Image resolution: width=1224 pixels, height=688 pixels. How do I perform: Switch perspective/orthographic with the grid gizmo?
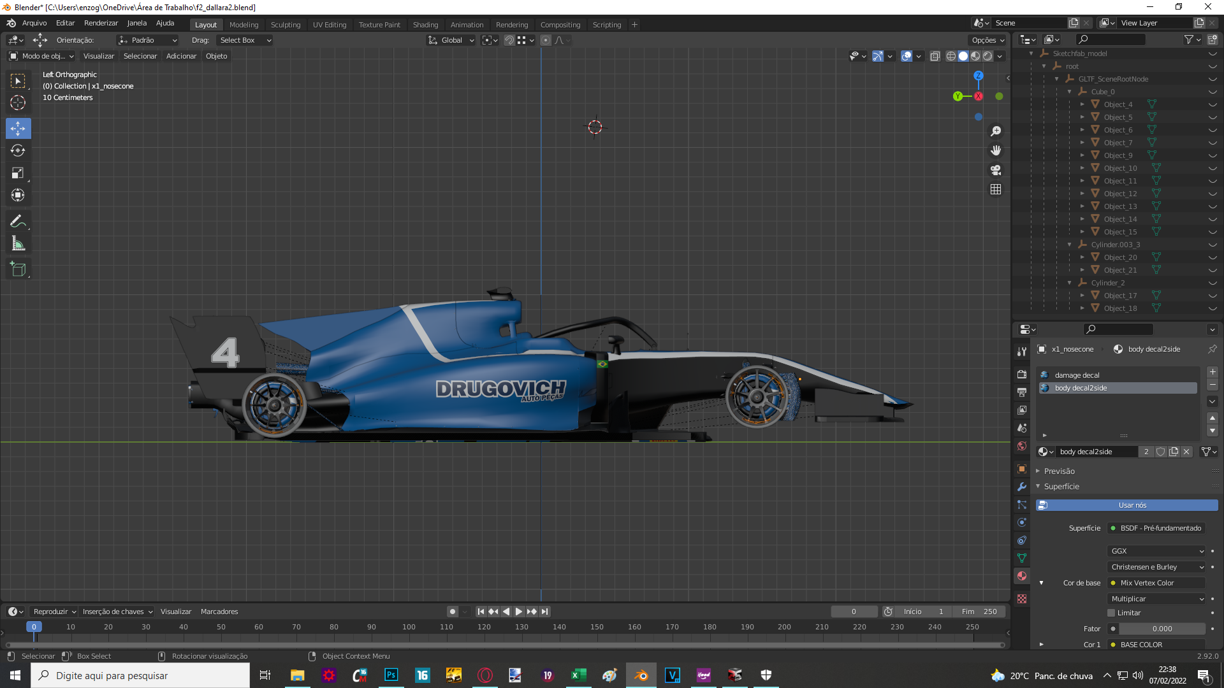pos(996,189)
